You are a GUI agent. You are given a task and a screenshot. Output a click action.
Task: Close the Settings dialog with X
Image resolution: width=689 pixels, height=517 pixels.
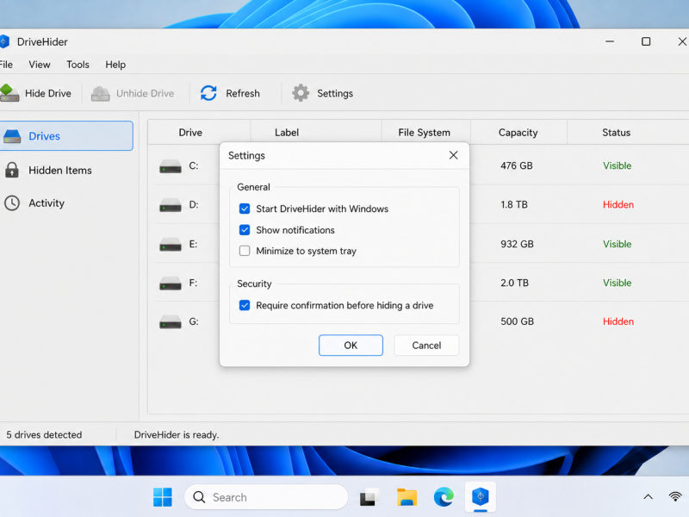coord(454,155)
